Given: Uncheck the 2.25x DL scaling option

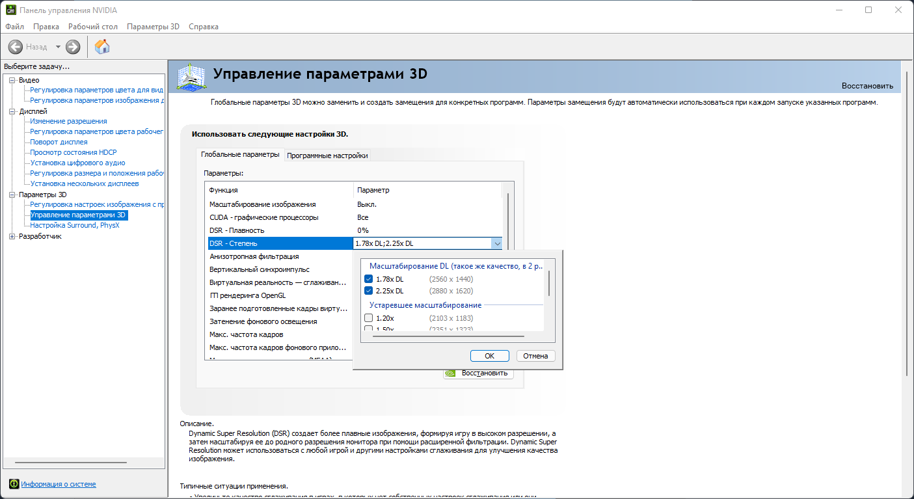Looking at the screenshot, I should (369, 291).
